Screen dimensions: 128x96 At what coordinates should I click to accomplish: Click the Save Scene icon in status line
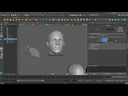(x=15, y=15)
